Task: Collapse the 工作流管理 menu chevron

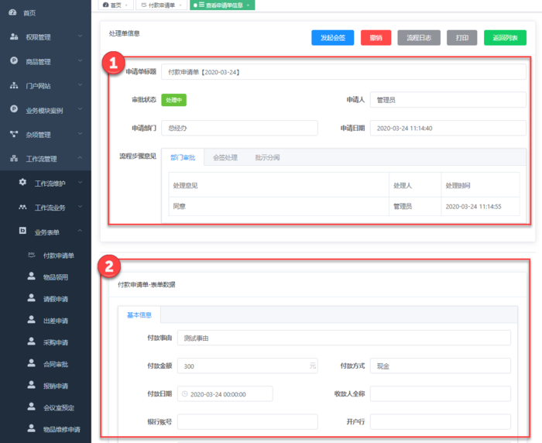Action: (x=80, y=159)
